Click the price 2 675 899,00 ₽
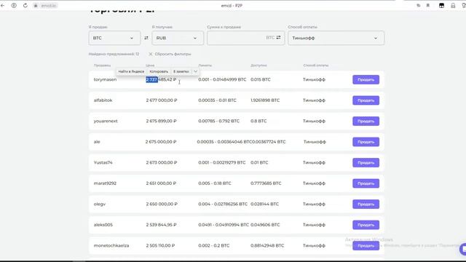The image size is (466, 262). [x=161, y=122]
